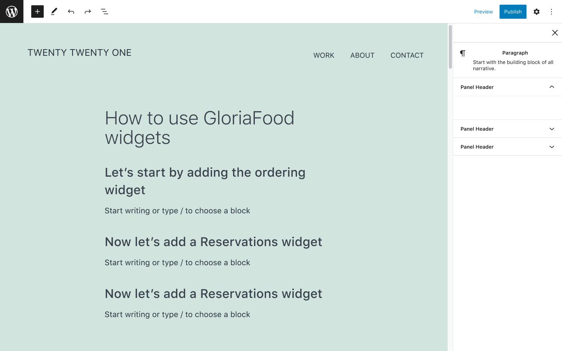Select the CONTACT navigation link
562x351 pixels.
(x=407, y=55)
